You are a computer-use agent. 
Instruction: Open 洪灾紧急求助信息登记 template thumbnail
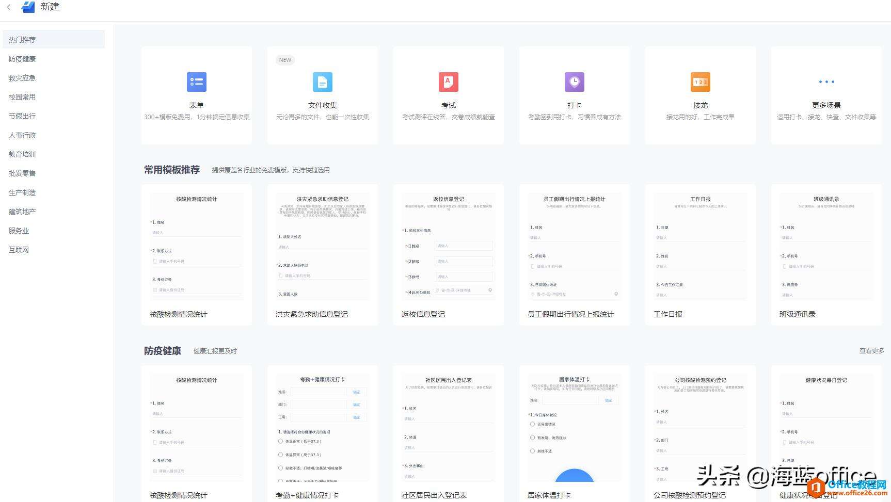tap(323, 247)
